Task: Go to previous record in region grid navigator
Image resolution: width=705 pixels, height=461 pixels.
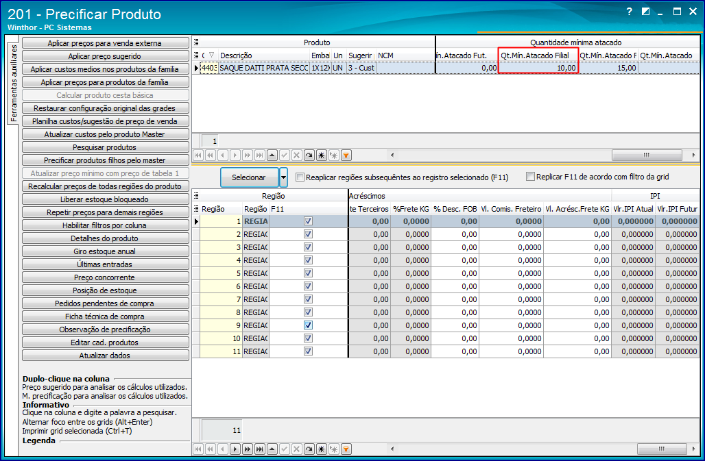Action: pos(223,449)
